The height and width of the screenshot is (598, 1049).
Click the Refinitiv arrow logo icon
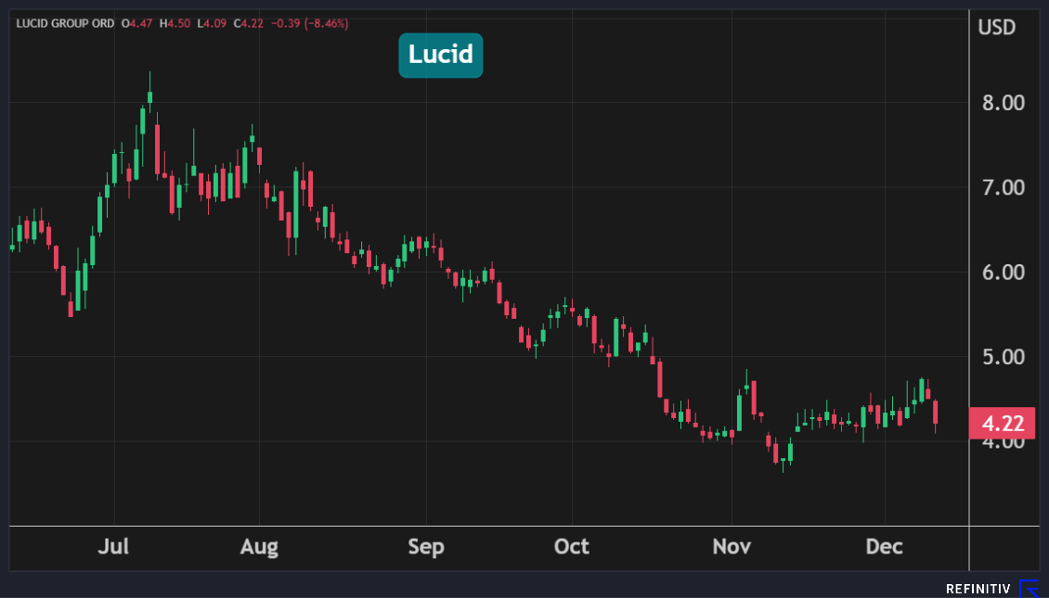pos(1029,589)
